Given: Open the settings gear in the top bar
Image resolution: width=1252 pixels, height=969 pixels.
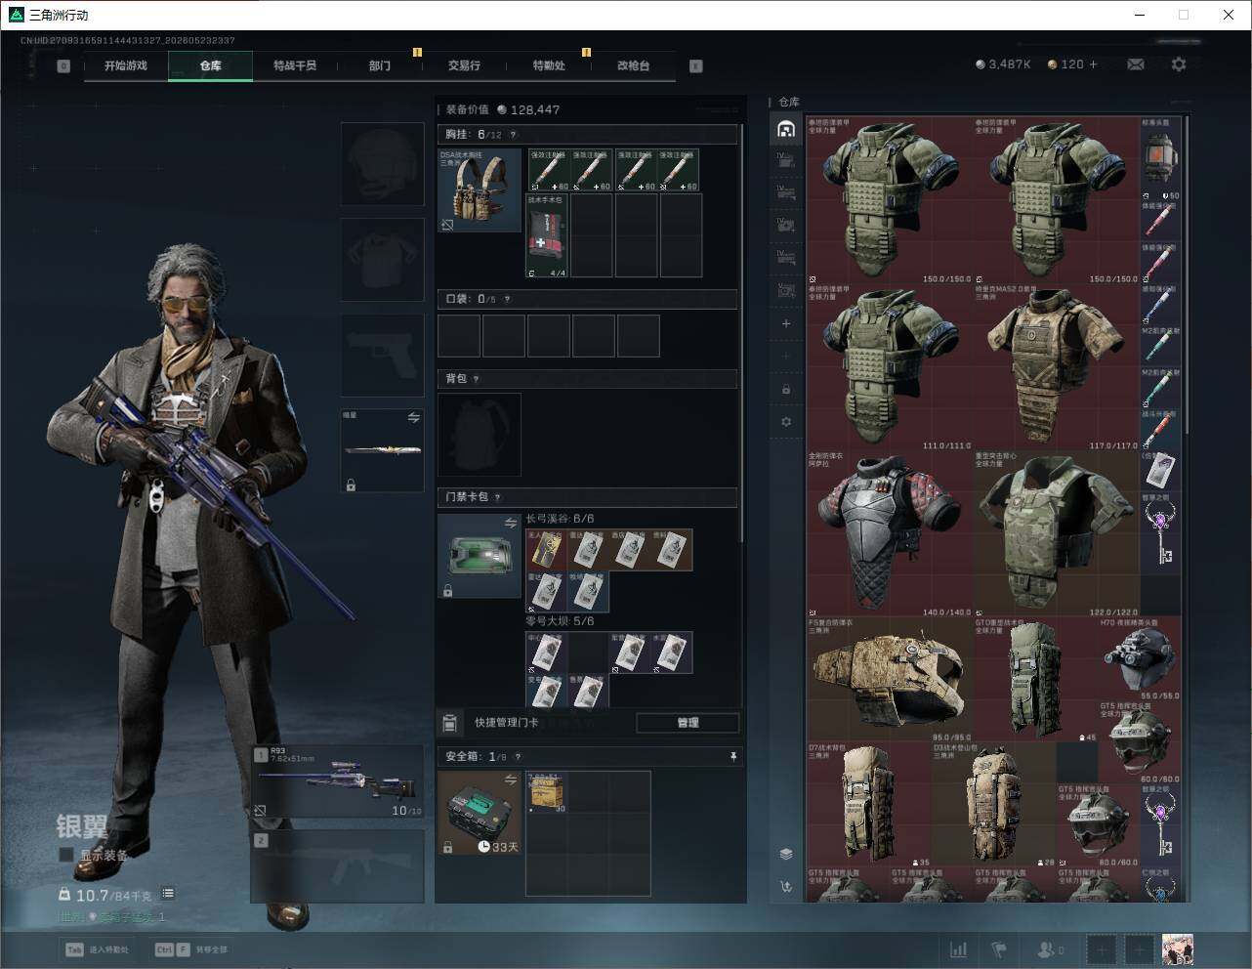Looking at the screenshot, I should tap(1179, 64).
